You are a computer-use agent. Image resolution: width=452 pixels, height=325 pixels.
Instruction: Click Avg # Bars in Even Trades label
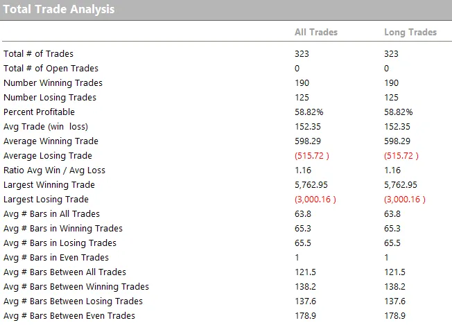coord(56,258)
